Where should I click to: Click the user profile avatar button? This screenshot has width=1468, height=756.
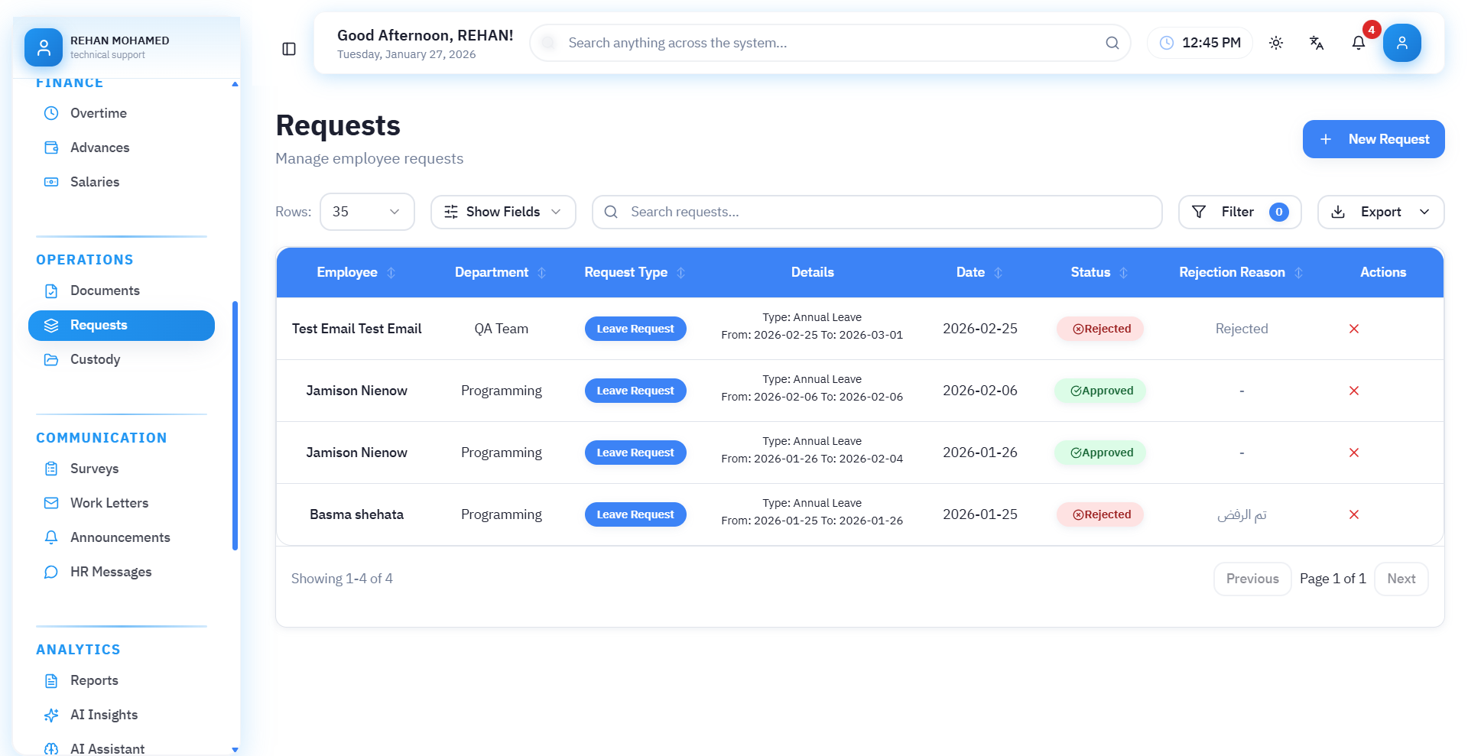click(1401, 43)
